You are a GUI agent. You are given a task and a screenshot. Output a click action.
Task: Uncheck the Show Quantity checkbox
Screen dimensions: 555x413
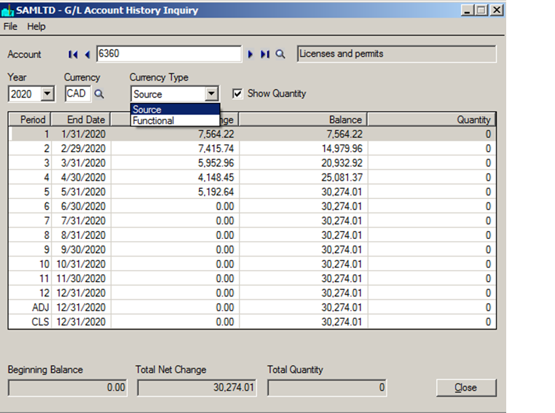(238, 94)
